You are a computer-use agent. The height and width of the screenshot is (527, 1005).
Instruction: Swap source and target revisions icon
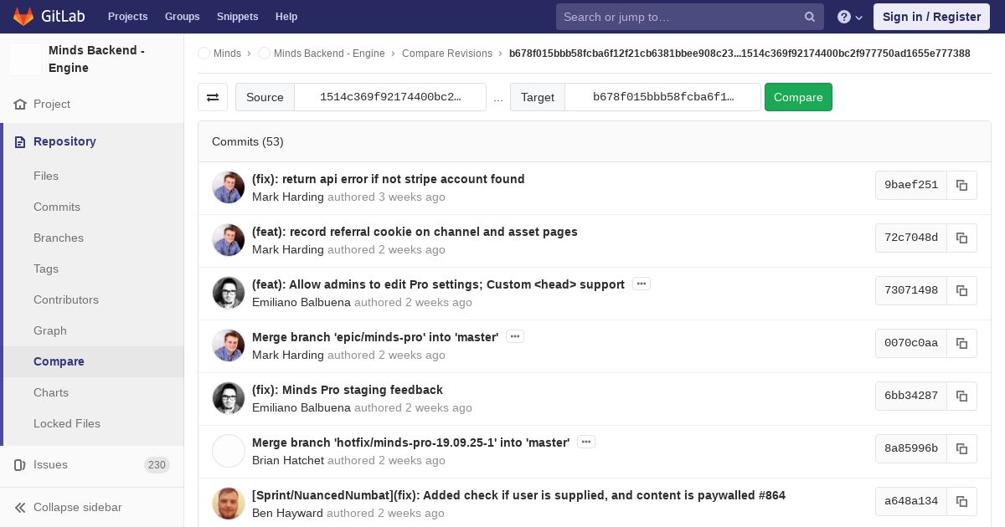click(213, 97)
